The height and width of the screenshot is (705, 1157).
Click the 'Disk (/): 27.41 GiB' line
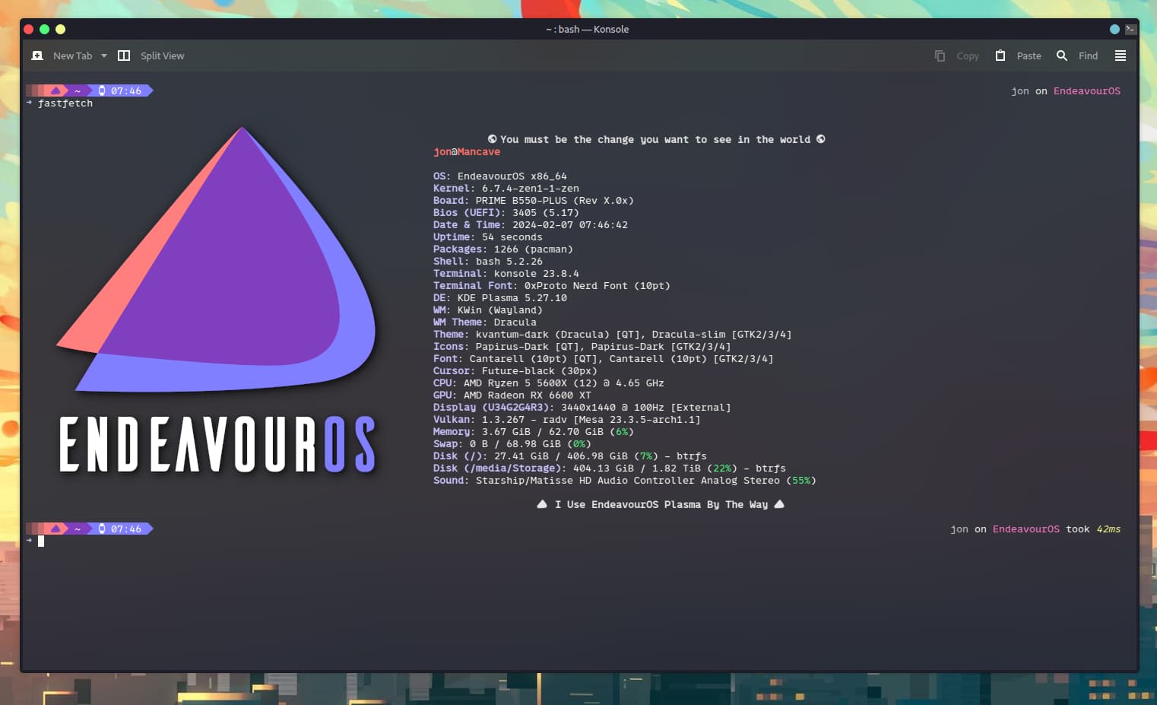[570, 456]
